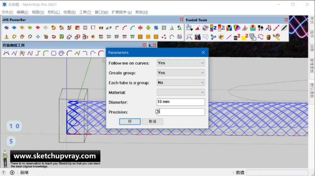Viewport: 315px width, 176px height.
Task: Select the blue pen tool in Fredo6 Tools
Action: 284,28
